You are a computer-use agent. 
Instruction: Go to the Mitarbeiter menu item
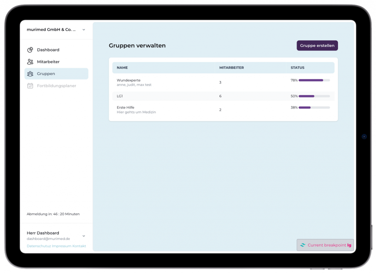(48, 62)
